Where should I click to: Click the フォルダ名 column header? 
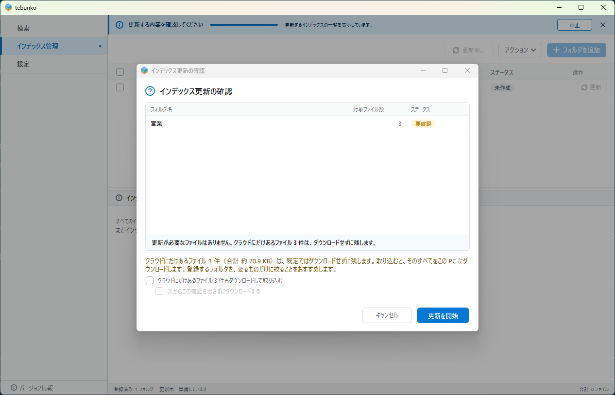tap(161, 109)
